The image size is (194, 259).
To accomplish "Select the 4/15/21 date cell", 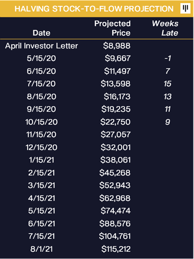I will [x=41, y=198].
